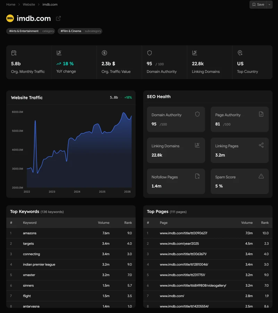Select the #Arts & Entertainment category tag

point(31,31)
